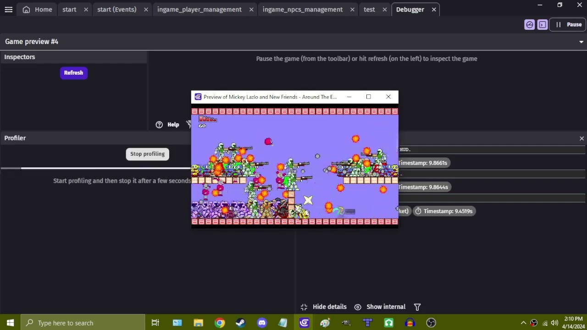Viewport: 587px width, 330px height.
Task: Show hidden system tray icons
Action: [523, 323]
